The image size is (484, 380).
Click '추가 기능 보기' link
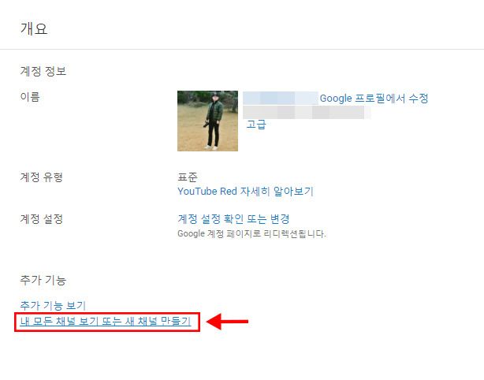53,305
